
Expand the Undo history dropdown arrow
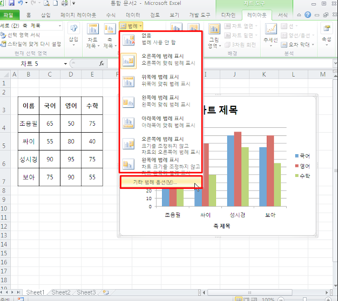(x=26, y=3)
